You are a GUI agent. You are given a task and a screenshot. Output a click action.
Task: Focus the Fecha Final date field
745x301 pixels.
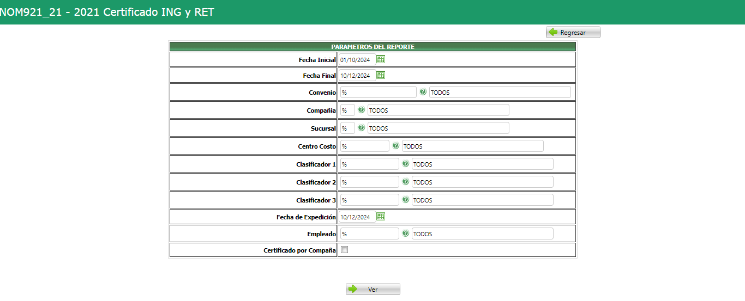[x=357, y=76]
